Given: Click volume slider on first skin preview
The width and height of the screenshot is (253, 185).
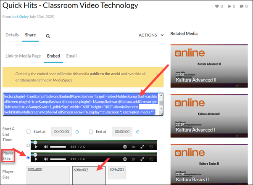Looking at the screenshot, I should pos(58,147).
